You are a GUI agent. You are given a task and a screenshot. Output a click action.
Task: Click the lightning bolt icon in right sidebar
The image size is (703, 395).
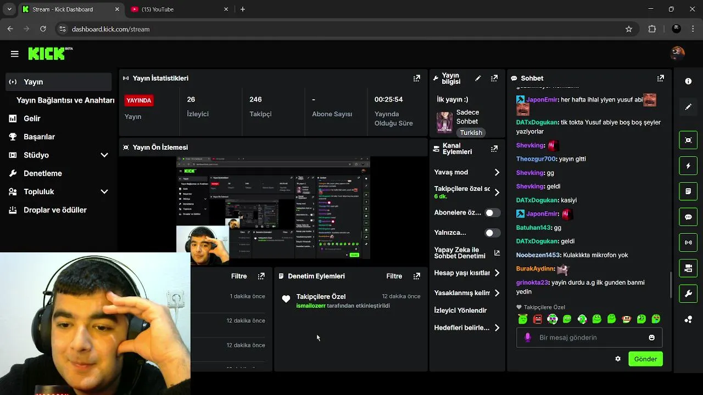tap(688, 166)
